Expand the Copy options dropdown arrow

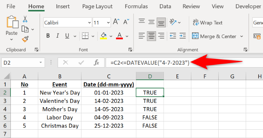(33, 29)
